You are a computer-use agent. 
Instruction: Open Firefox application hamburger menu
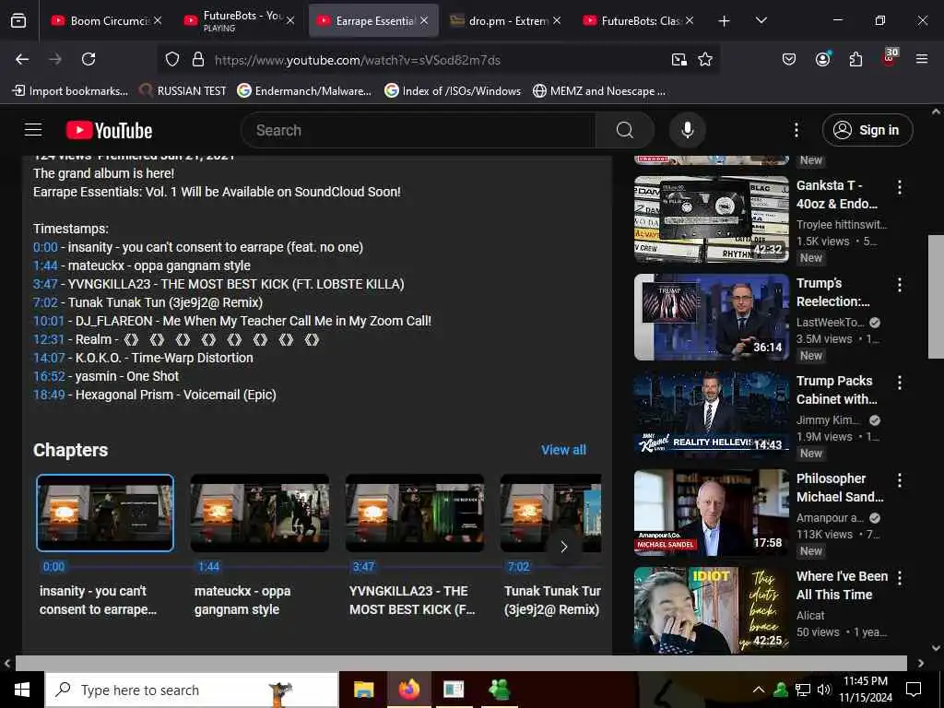(x=922, y=59)
